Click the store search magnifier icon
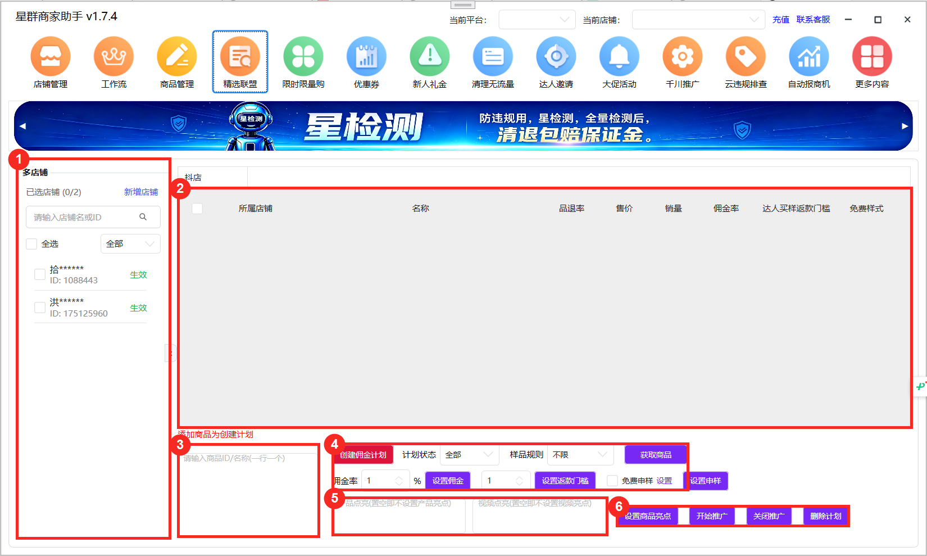This screenshot has height=556, width=927. pos(143,217)
